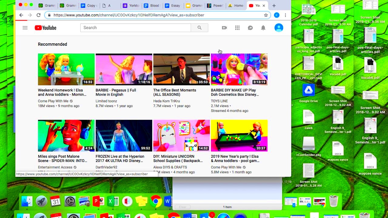Close the YouTube tab

click(264, 5)
